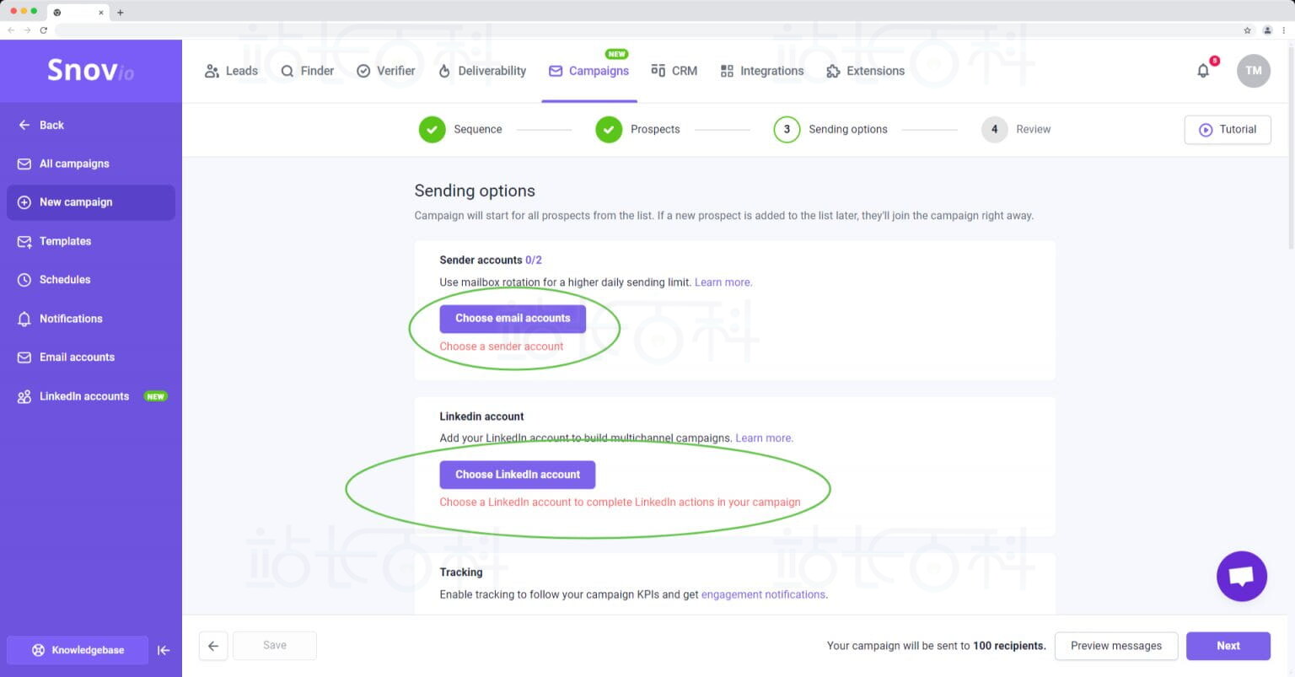The width and height of the screenshot is (1295, 677).
Task: Click Learn more about LinkedIn account
Action: 765,438
